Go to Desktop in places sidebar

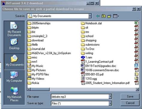pos(14,44)
